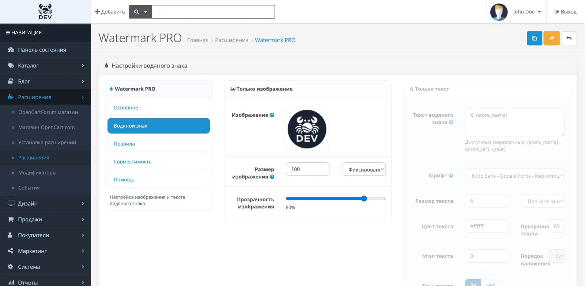This screenshot has height=286, width=585.
Task: Open the search type magnifier dropdown
Action: tap(140, 12)
